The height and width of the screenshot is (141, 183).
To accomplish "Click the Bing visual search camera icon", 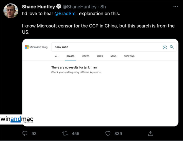I will [165, 47].
